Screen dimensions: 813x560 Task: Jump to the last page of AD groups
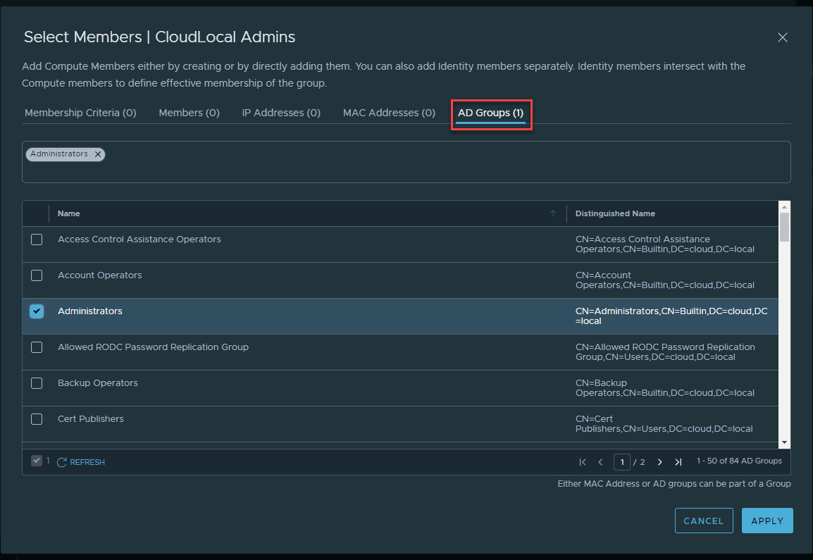[678, 462]
